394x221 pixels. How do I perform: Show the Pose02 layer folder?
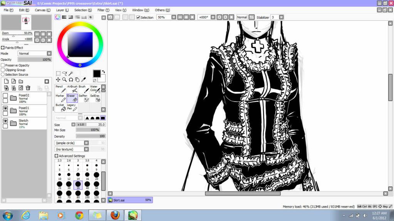point(5,96)
